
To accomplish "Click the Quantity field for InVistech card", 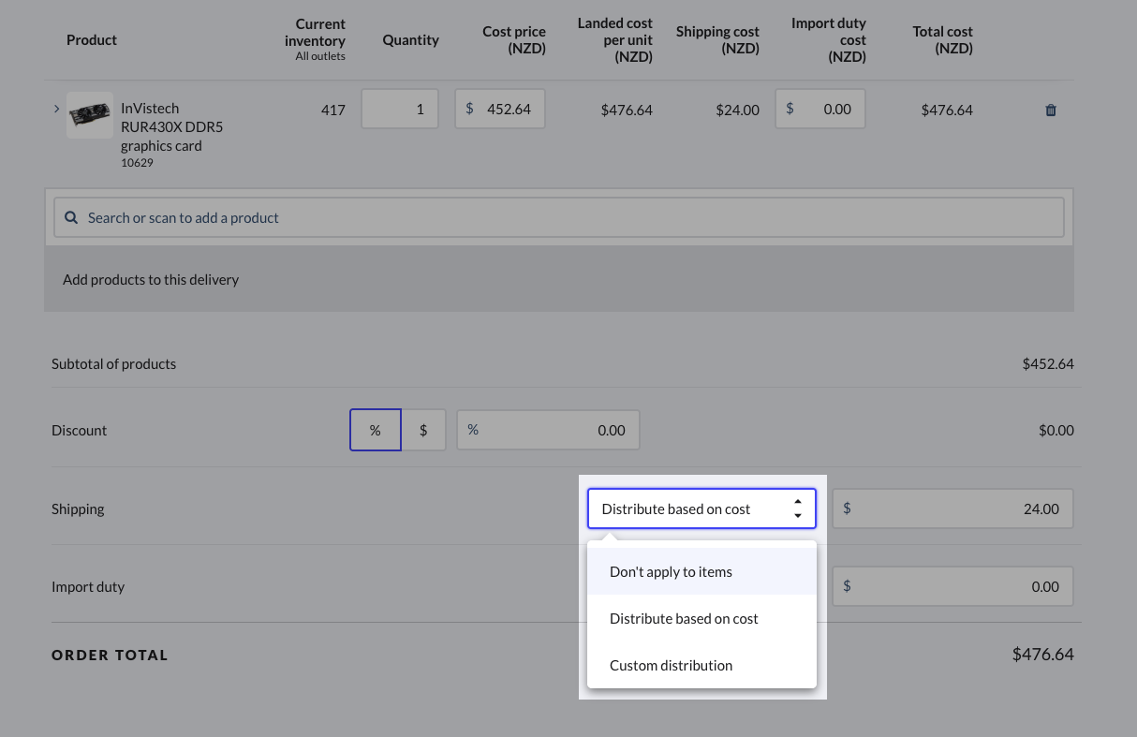I will [400, 110].
